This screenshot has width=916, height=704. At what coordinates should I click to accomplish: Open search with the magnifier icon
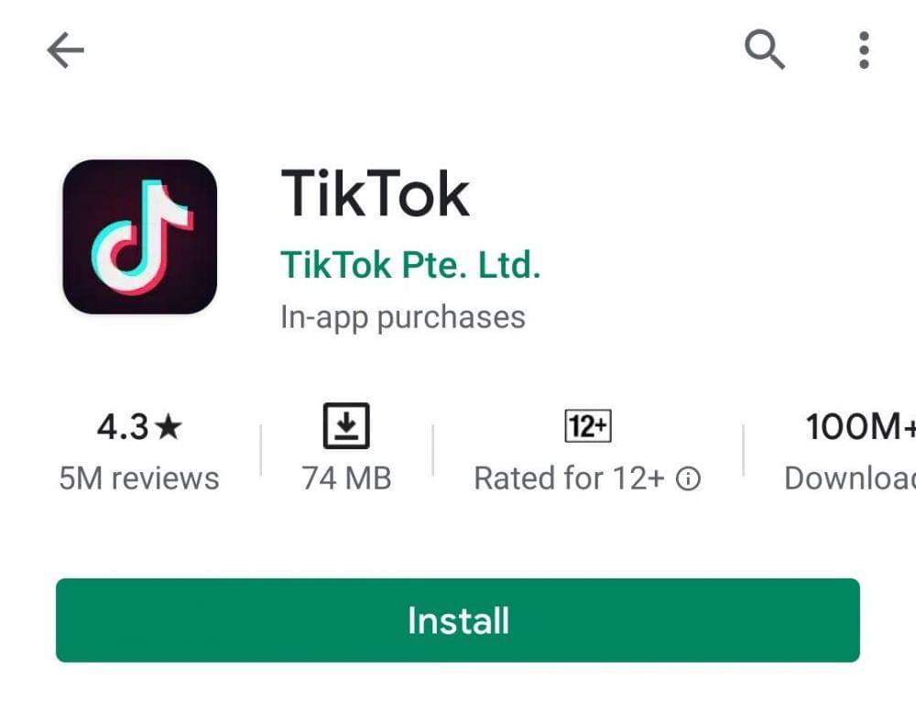[765, 49]
